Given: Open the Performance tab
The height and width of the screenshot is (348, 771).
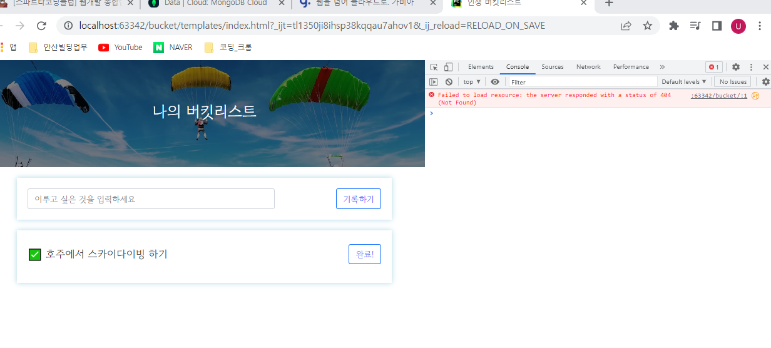Looking at the screenshot, I should 631,67.
